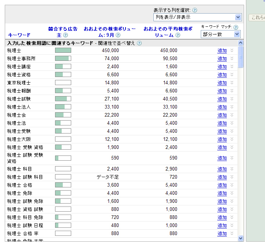Click 追加 link for 税理士大阪
Screen dimensions: 265x245
[222, 139]
